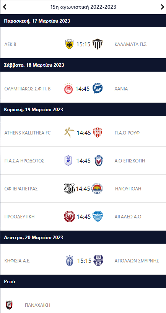This screenshot has height=313, width=166.
Task: Click the Παναχαϊκή crest in Ρεπό section
Action: [9, 305]
